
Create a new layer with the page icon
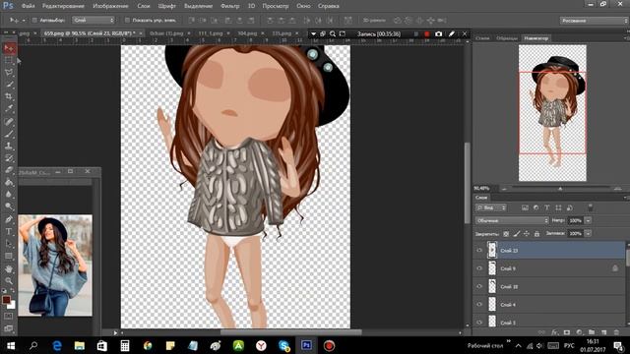603,332
